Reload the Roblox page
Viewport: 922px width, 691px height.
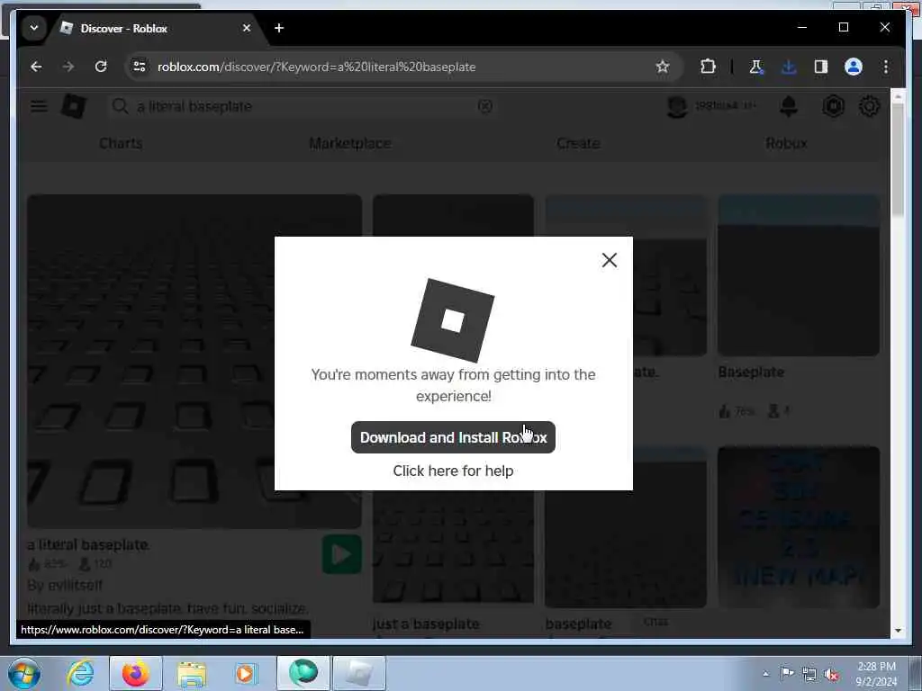101,67
